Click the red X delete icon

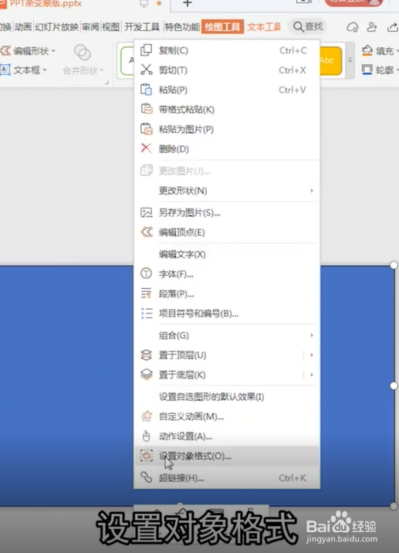(x=146, y=148)
